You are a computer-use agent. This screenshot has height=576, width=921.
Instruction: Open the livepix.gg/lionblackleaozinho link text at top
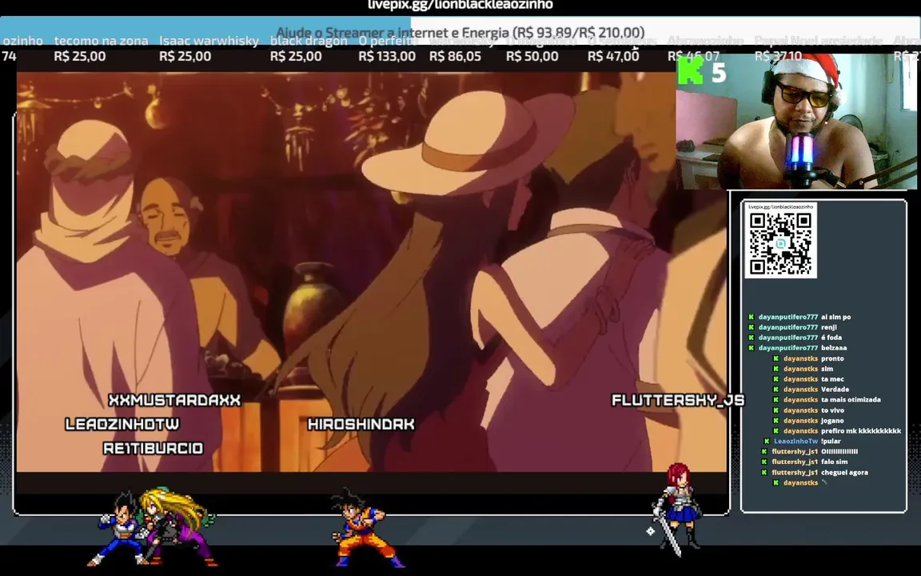coord(460,6)
